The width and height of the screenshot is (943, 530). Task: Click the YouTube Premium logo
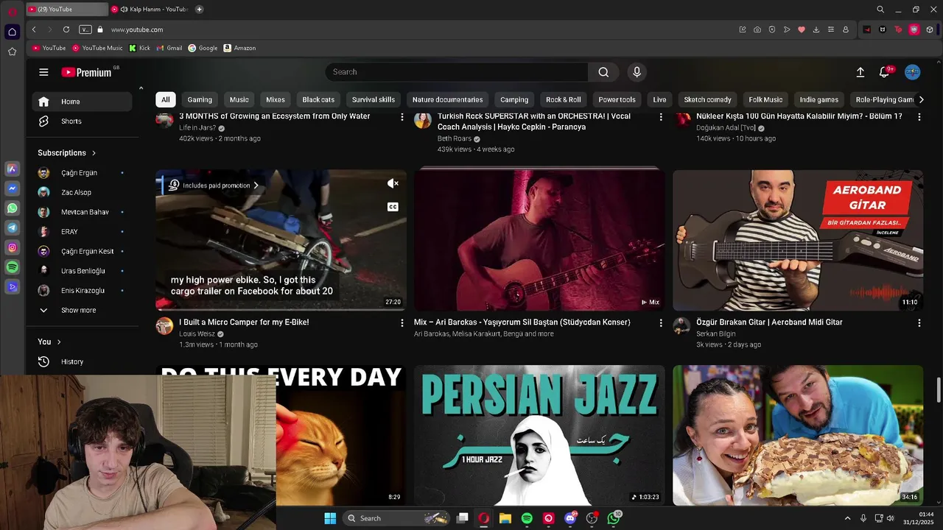pyautogui.click(x=86, y=72)
